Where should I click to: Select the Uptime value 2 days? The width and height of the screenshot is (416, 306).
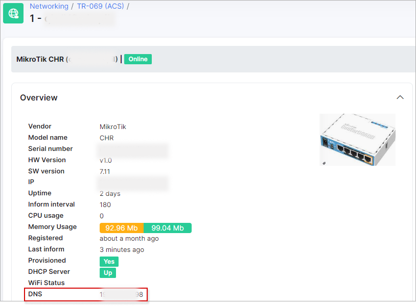tap(110, 193)
